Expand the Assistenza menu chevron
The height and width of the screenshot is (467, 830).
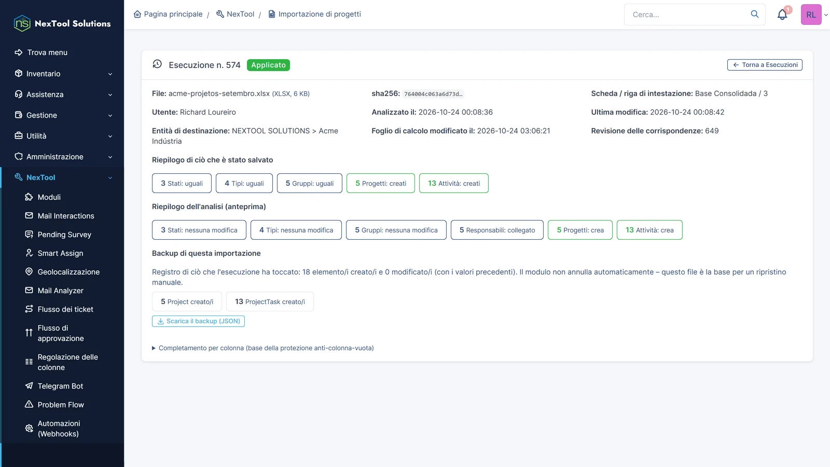point(110,95)
